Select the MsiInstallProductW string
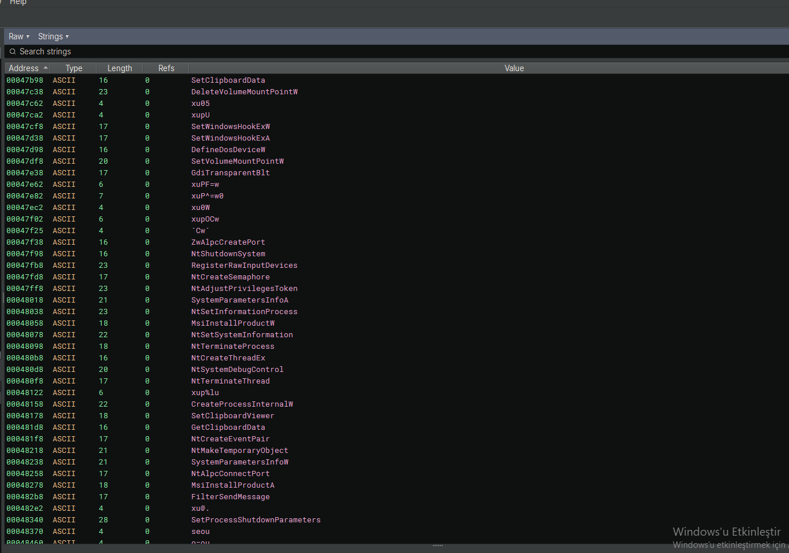The image size is (789, 553). click(x=233, y=323)
